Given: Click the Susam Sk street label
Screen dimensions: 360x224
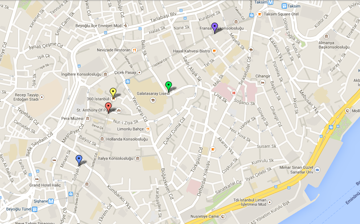Looking at the screenshot, I should [x=267, y=146].
